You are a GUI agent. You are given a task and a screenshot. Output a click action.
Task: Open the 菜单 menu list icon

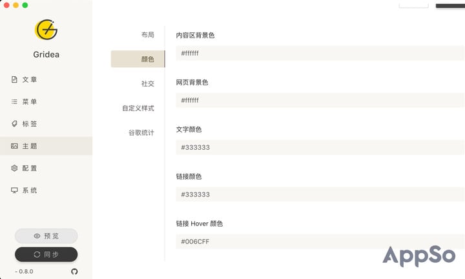[14, 101]
